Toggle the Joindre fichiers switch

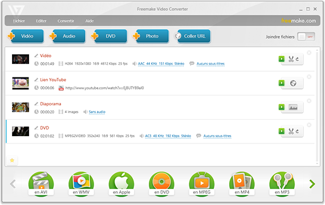pyautogui.click(x=306, y=37)
